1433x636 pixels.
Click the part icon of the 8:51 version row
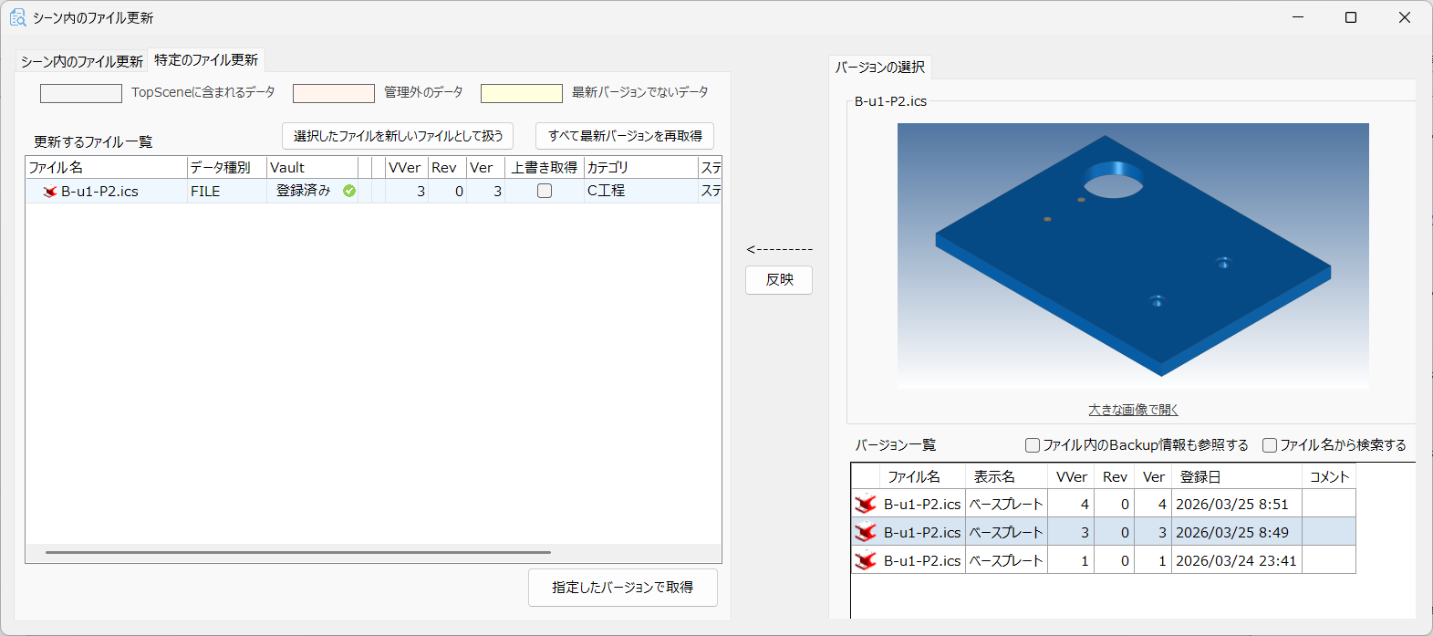(x=866, y=504)
